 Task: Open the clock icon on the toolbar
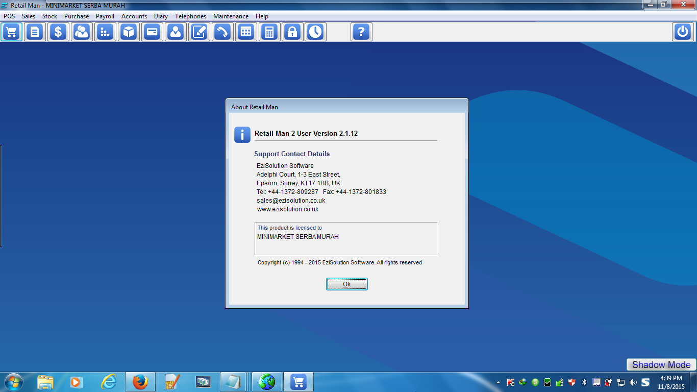[315, 32]
